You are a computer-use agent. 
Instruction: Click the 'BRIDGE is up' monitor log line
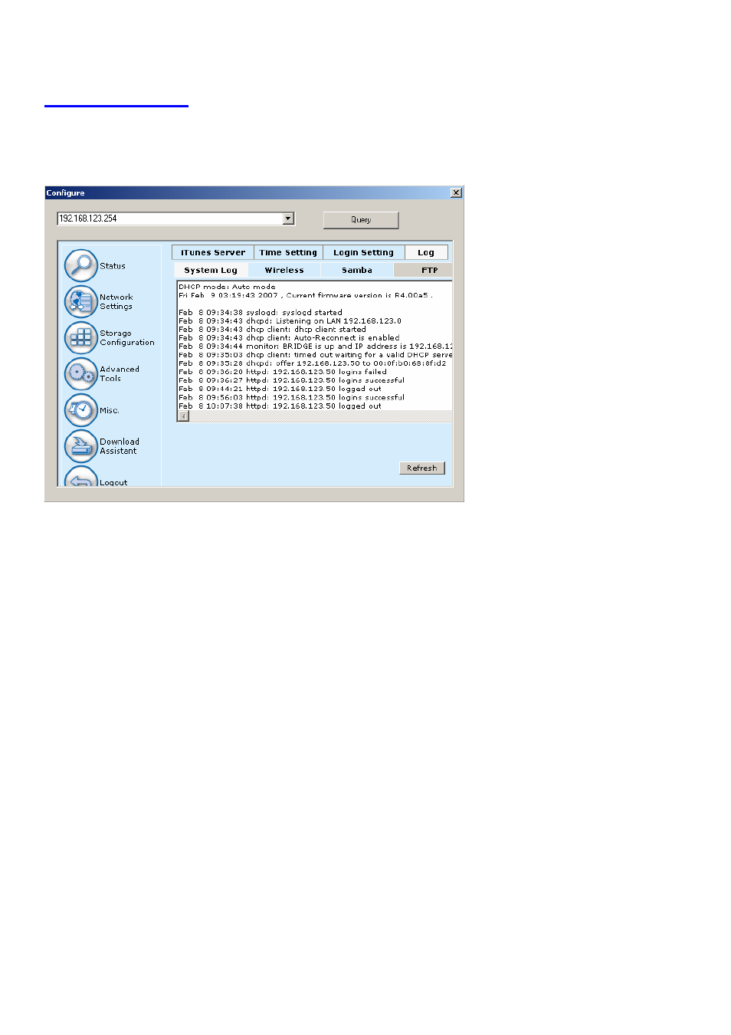tap(315, 347)
